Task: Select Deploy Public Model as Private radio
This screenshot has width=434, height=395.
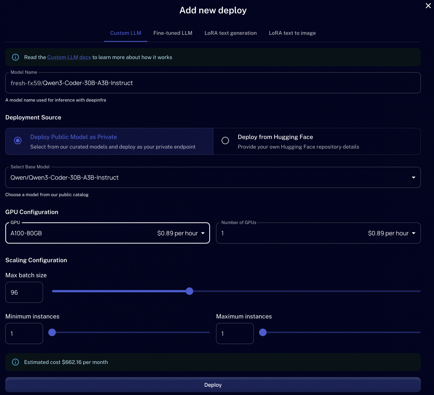Action: 18,141
